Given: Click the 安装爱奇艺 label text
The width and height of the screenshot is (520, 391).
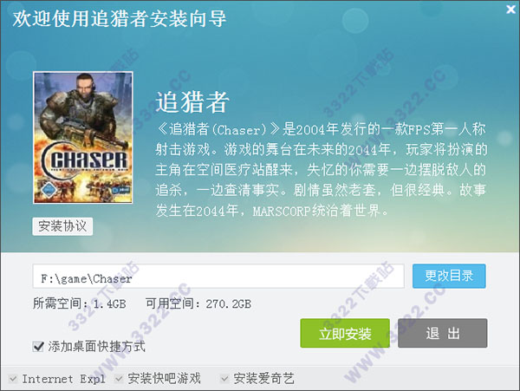Looking at the screenshot, I should pyautogui.click(x=263, y=378).
